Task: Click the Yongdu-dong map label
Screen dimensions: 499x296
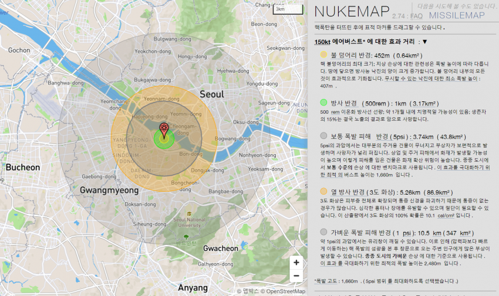Action: 262,84
